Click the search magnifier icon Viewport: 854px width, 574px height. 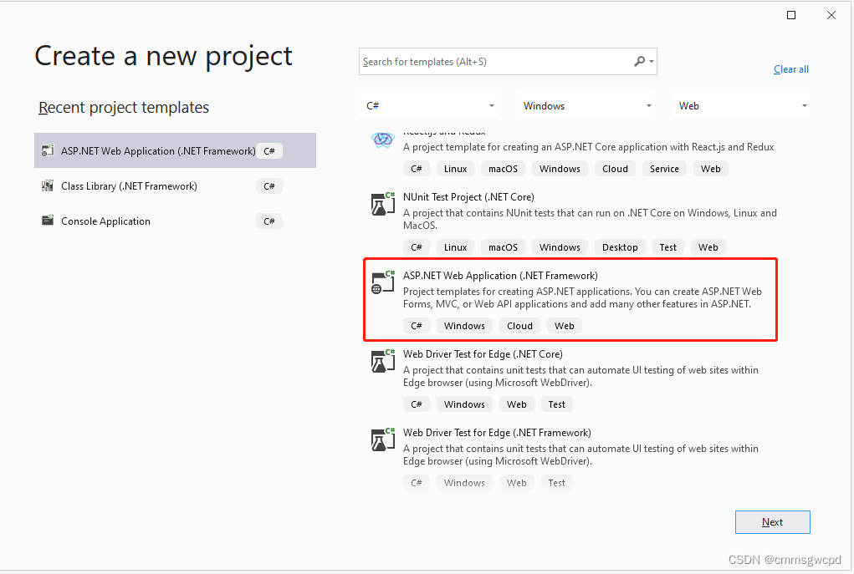[640, 62]
